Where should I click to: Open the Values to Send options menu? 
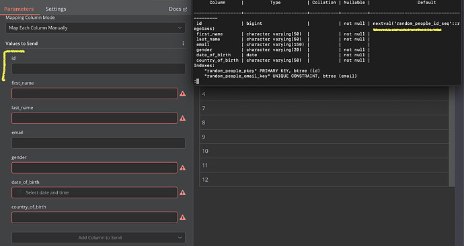pos(183,44)
